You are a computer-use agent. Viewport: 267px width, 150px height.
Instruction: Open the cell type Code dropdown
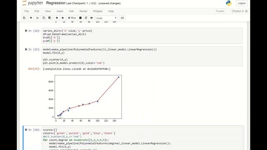tap(106, 18)
